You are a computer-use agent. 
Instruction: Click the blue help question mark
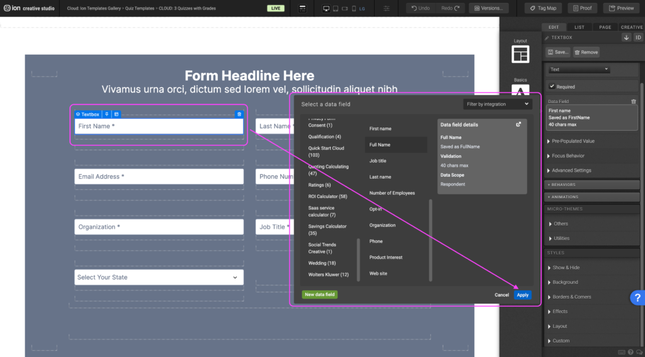point(637,298)
